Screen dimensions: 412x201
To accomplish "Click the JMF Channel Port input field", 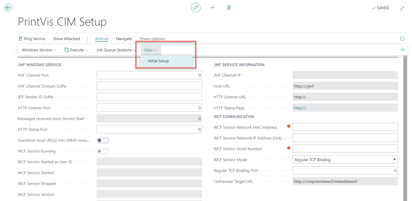I will [x=149, y=75].
